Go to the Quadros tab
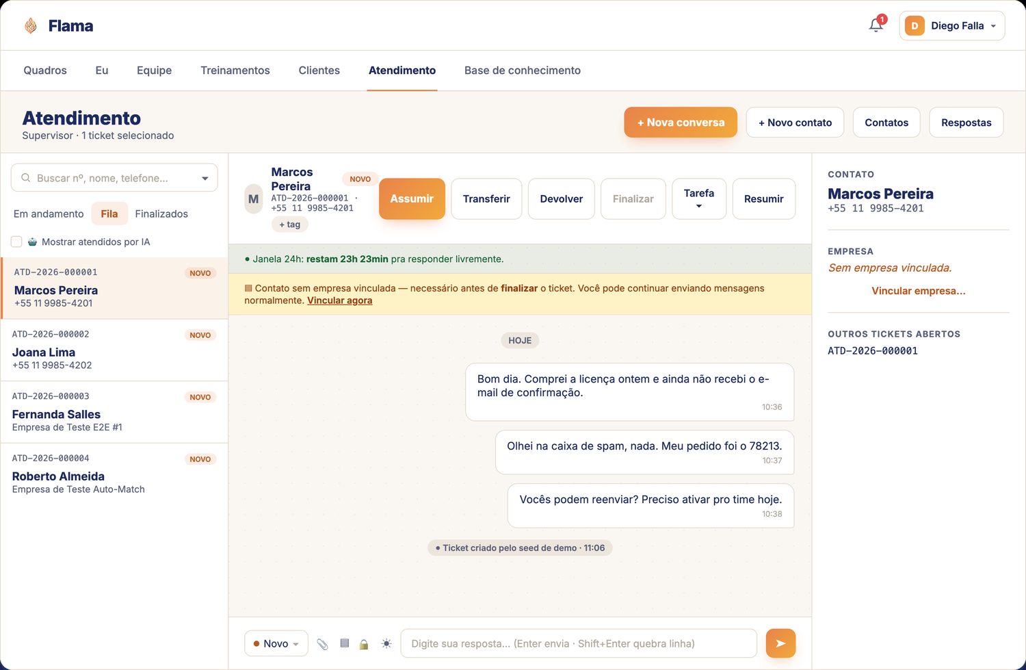This screenshot has width=1026, height=670. coord(45,70)
